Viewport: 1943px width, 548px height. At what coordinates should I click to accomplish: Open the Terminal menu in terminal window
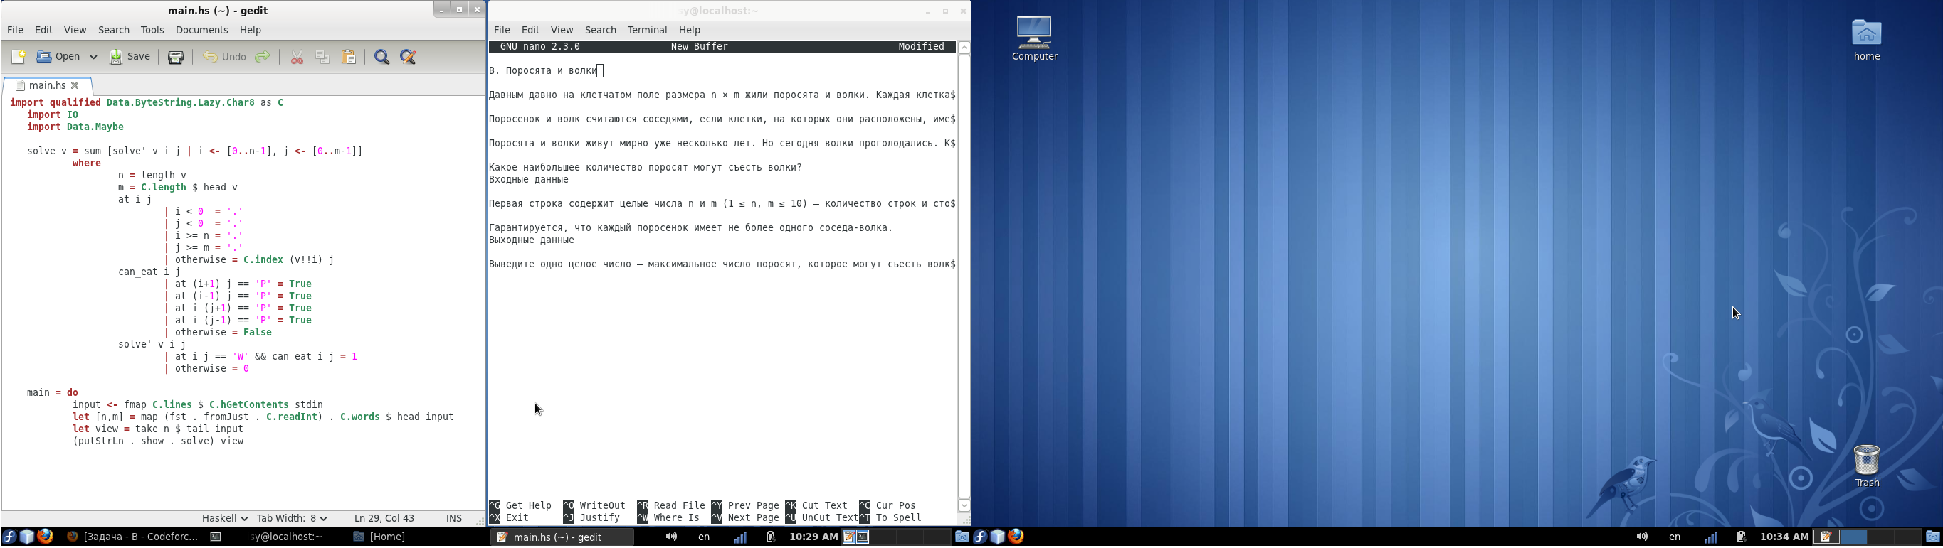tap(647, 30)
